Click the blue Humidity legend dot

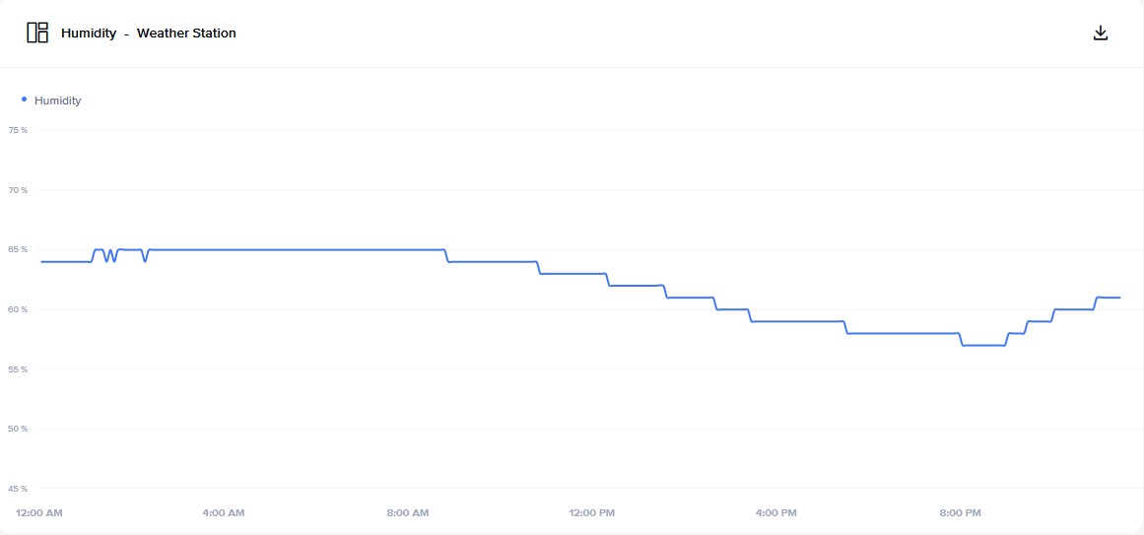pyautogui.click(x=24, y=100)
